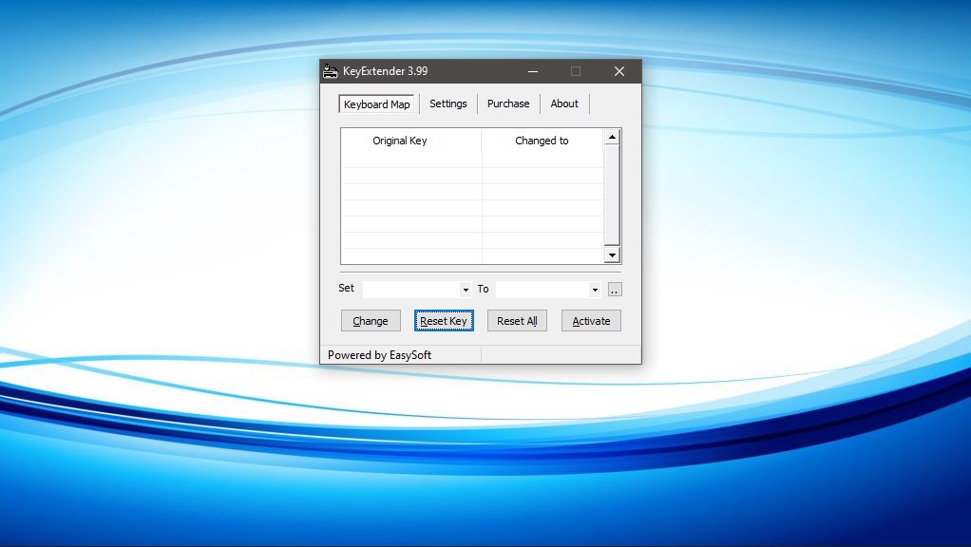Click the '..' browse button next to To dropdown
971x547 pixels.
coord(614,289)
